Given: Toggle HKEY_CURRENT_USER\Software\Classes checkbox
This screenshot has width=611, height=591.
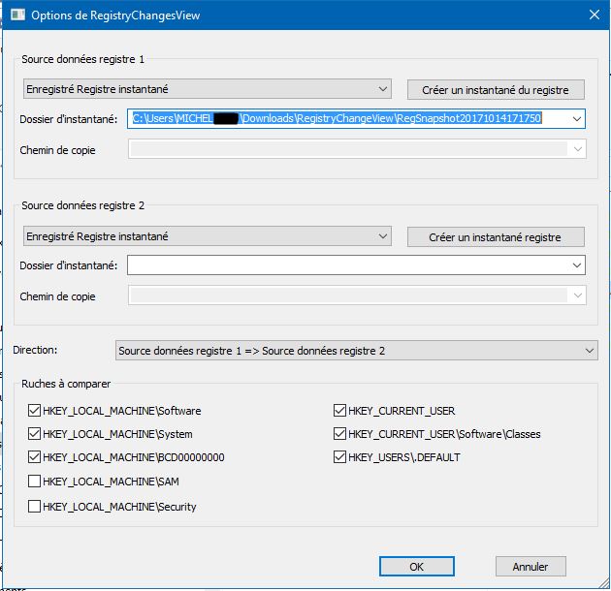Looking at the screenshot, I should pyautogui.click(x=340, y=434).
